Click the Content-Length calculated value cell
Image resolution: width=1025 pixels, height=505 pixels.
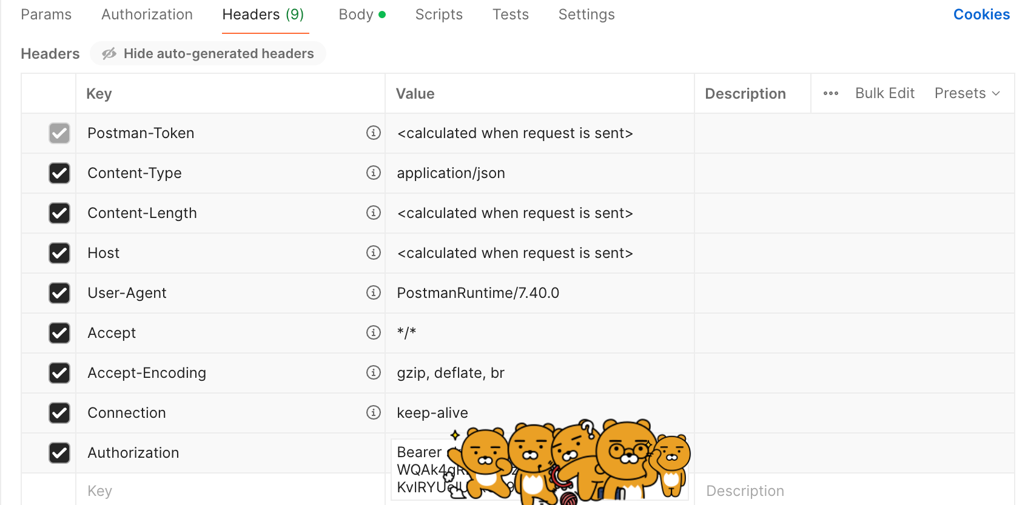[x=540, y=213]
